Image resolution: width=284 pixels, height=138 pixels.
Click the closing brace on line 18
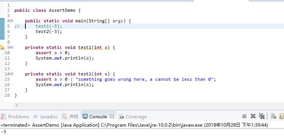[x=16, y=96]
